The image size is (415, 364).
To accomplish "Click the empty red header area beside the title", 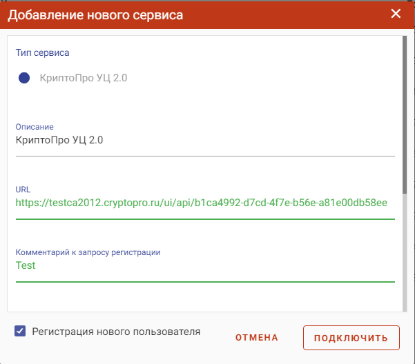I will pyautogui.click(x=286, y=15).
